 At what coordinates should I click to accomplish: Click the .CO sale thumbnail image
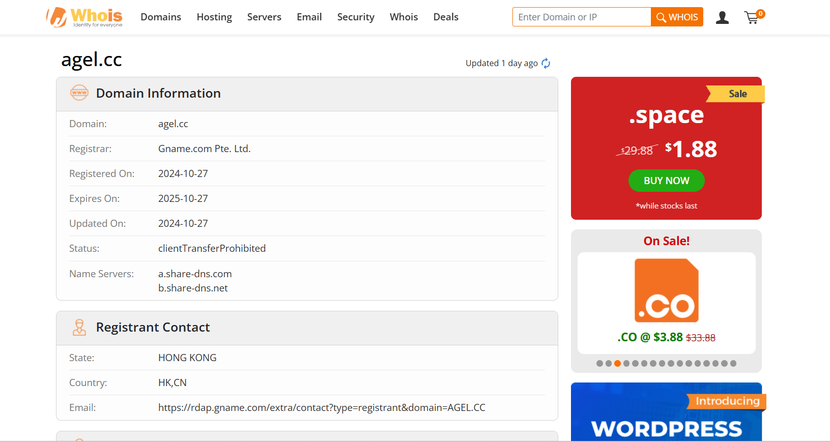coord(667,290)
